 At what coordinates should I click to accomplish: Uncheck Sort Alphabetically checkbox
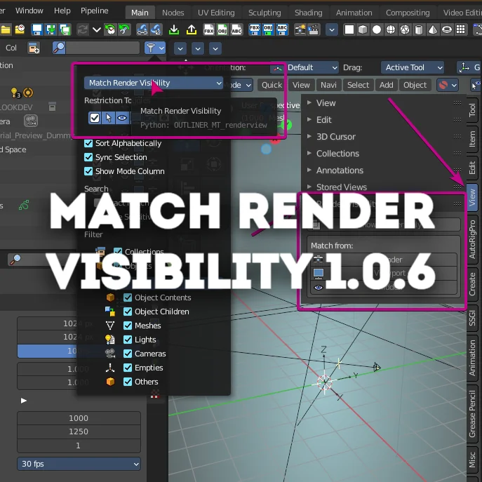click(x=88, y=143)
